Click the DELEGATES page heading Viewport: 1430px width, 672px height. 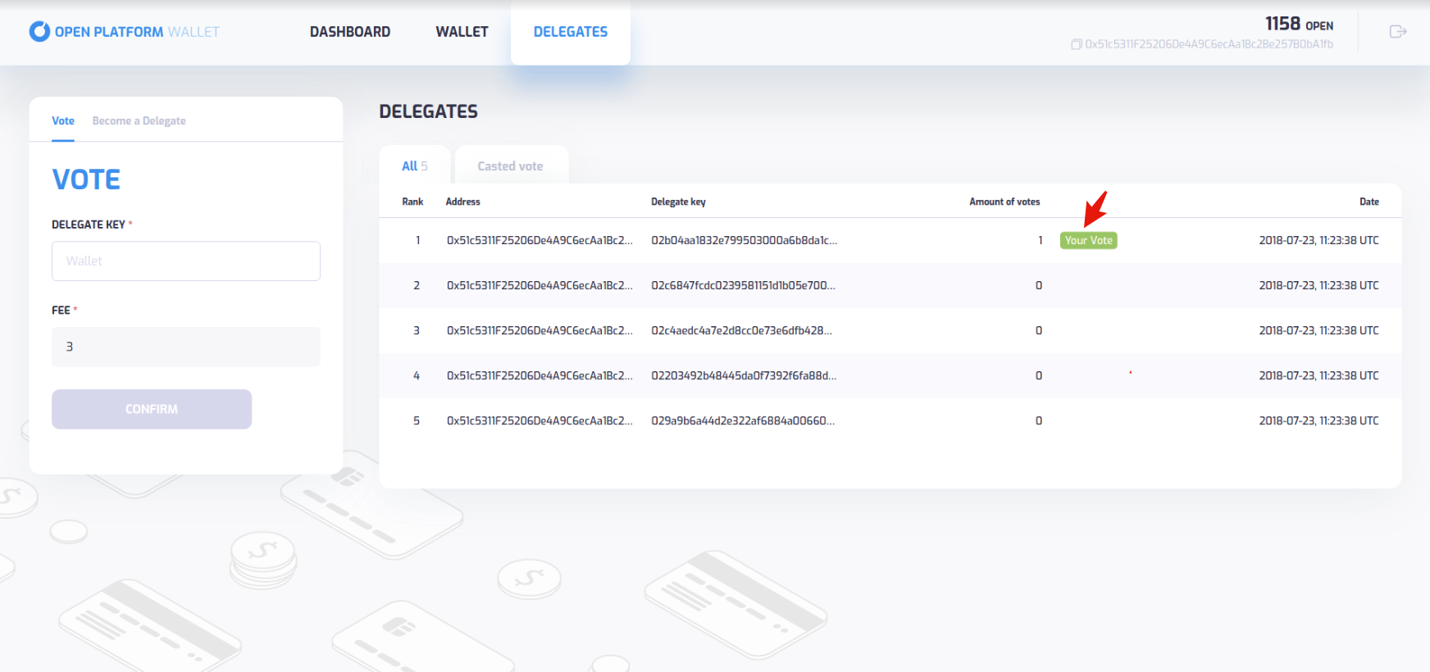click(428, 111)
